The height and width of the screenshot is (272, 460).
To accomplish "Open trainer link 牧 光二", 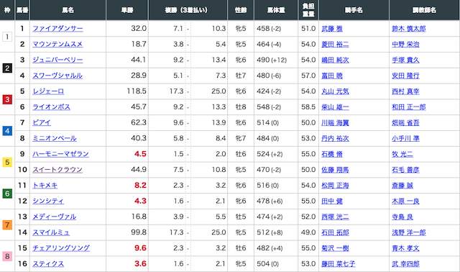I will pos(402,154).
